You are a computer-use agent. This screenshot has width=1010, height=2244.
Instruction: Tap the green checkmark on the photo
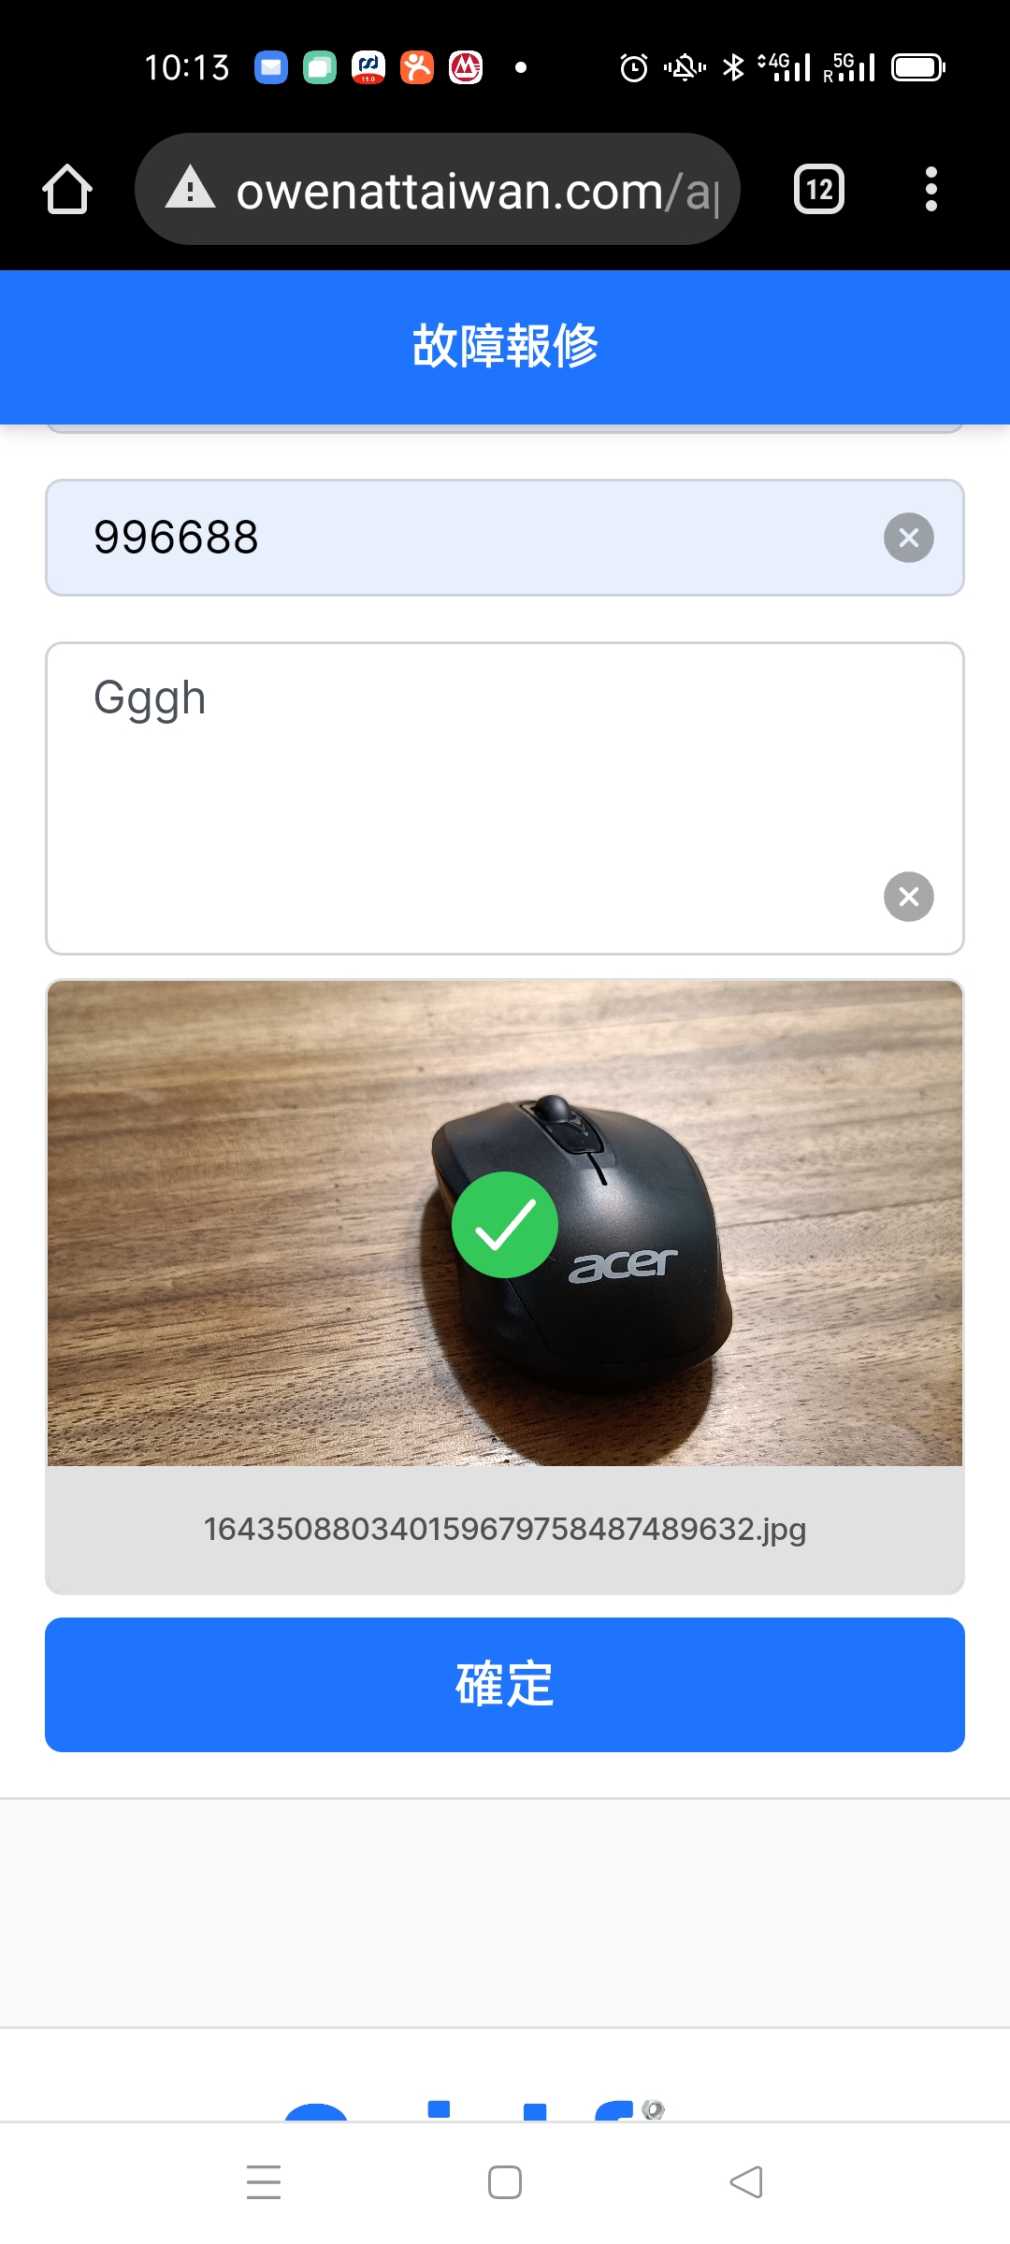coord(505,1225)
